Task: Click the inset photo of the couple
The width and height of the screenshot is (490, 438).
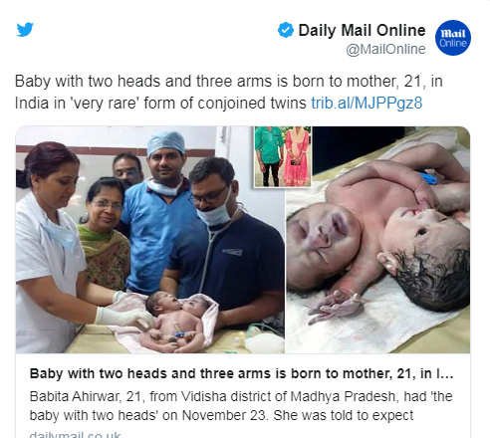Action: tap(283, 156)
